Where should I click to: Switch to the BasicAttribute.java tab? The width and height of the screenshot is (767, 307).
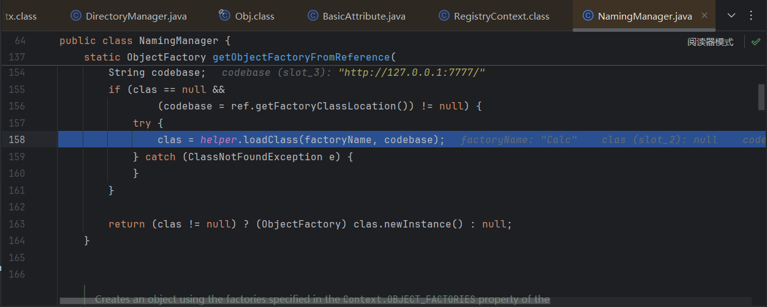tap(363, 16)
